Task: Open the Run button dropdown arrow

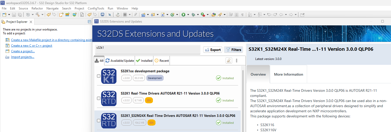Action: pyautogui.click(x=188, y=15)
